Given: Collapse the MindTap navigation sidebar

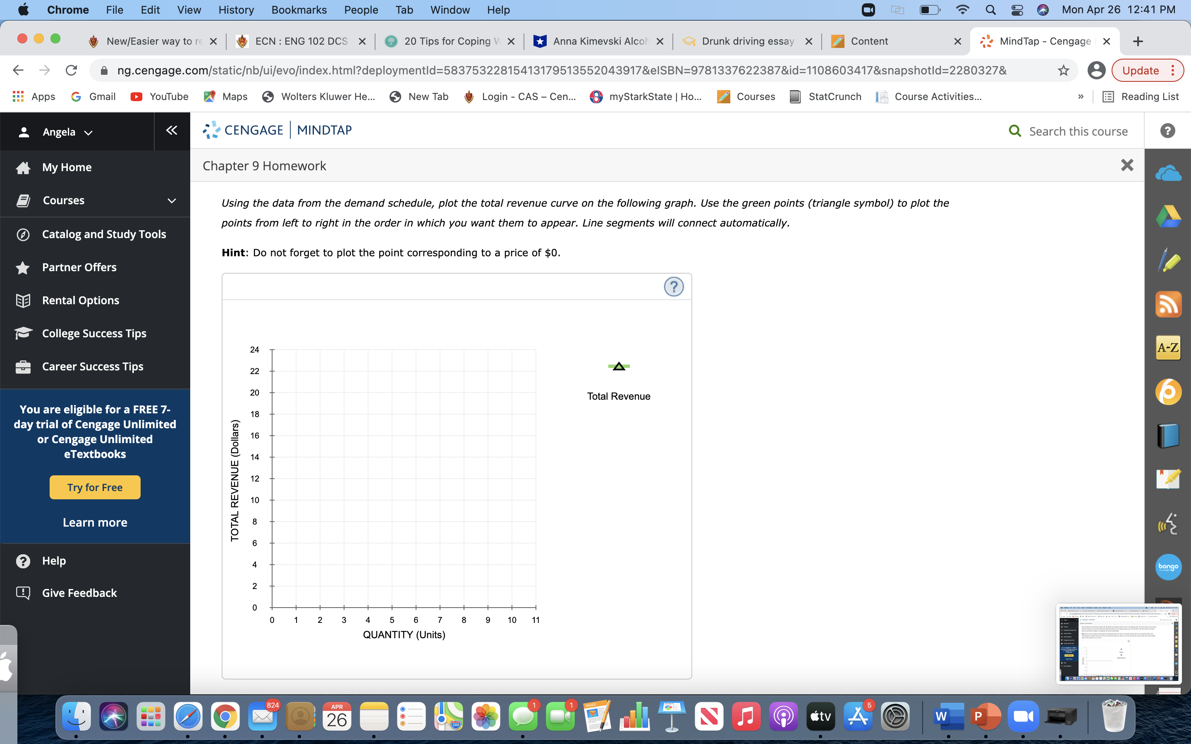Looking at the screenshot, I should [x=171, y=130].
